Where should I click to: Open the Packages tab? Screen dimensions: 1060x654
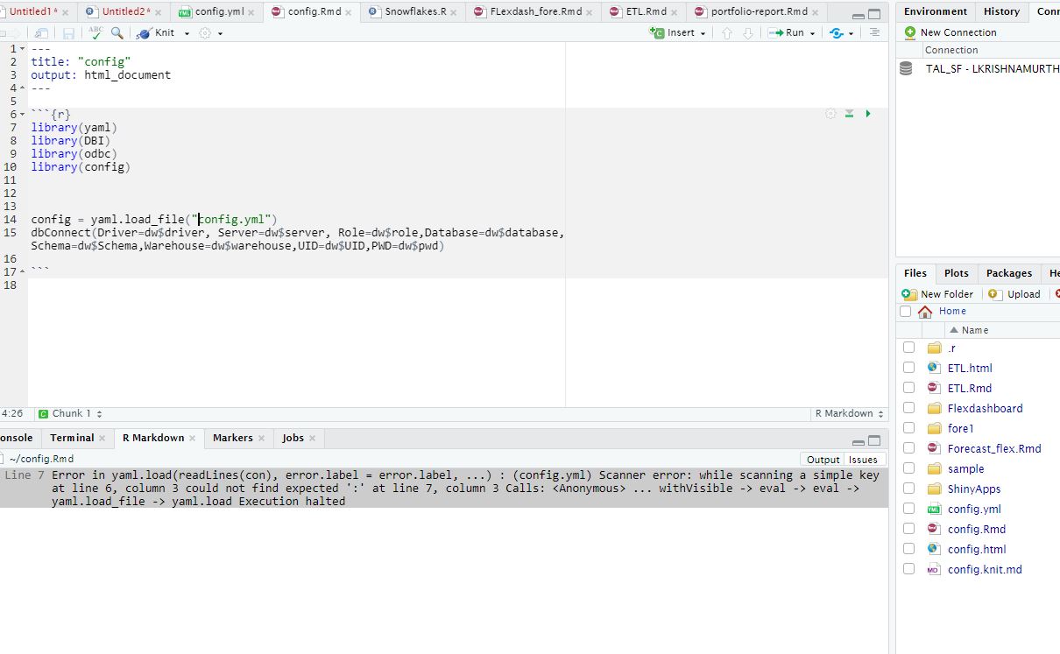(x=1008, y=273)
